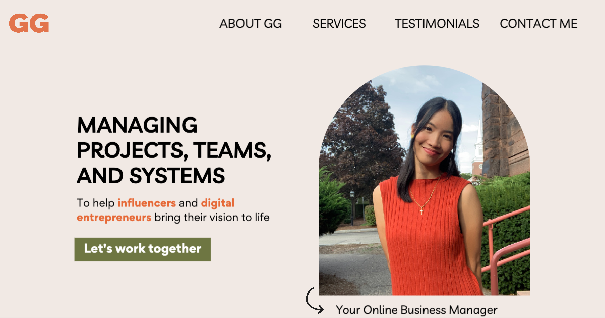Click the MANAGING PROJECTS, TEAMS, AND SYSTEMS headline
This screenshot has height=318, width=605.
pos(174,150)
